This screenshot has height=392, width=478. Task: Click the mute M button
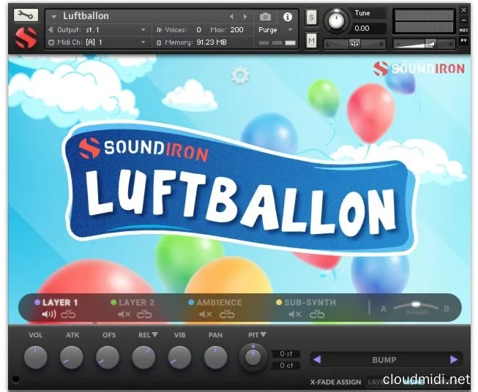point(311,41)
